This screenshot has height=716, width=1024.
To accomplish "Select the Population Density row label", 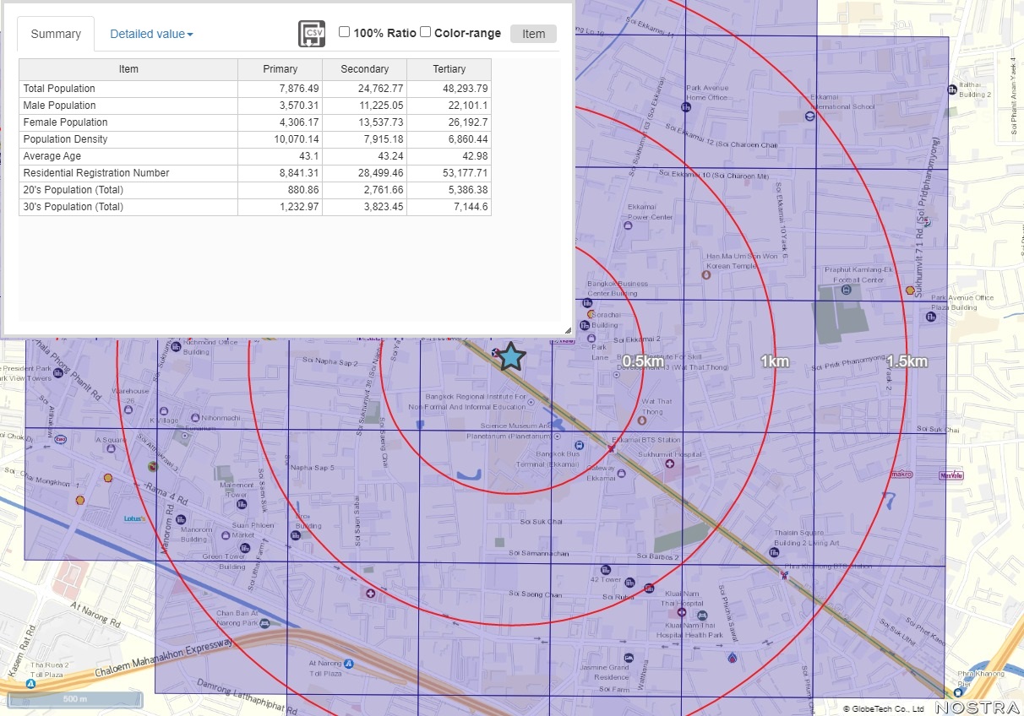I will click(x=65, y=139).
